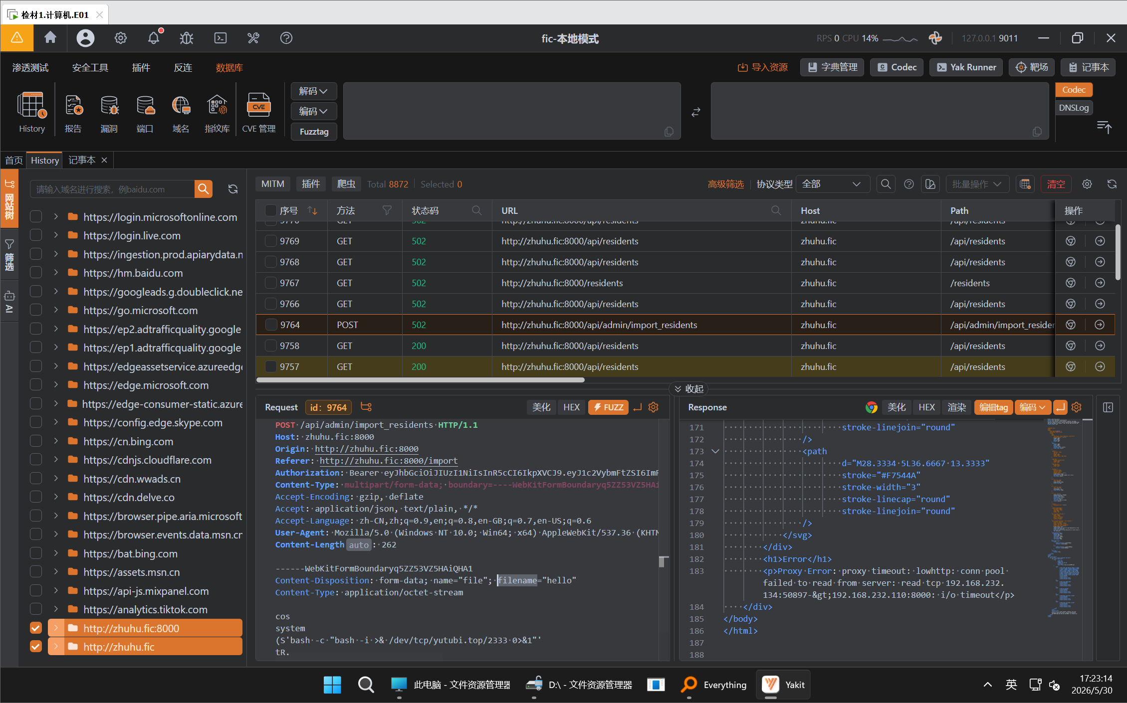The height and width of the screenshot is (703, 1127).
Task: Swap codec input and output arrows
Action: [696, 112]
